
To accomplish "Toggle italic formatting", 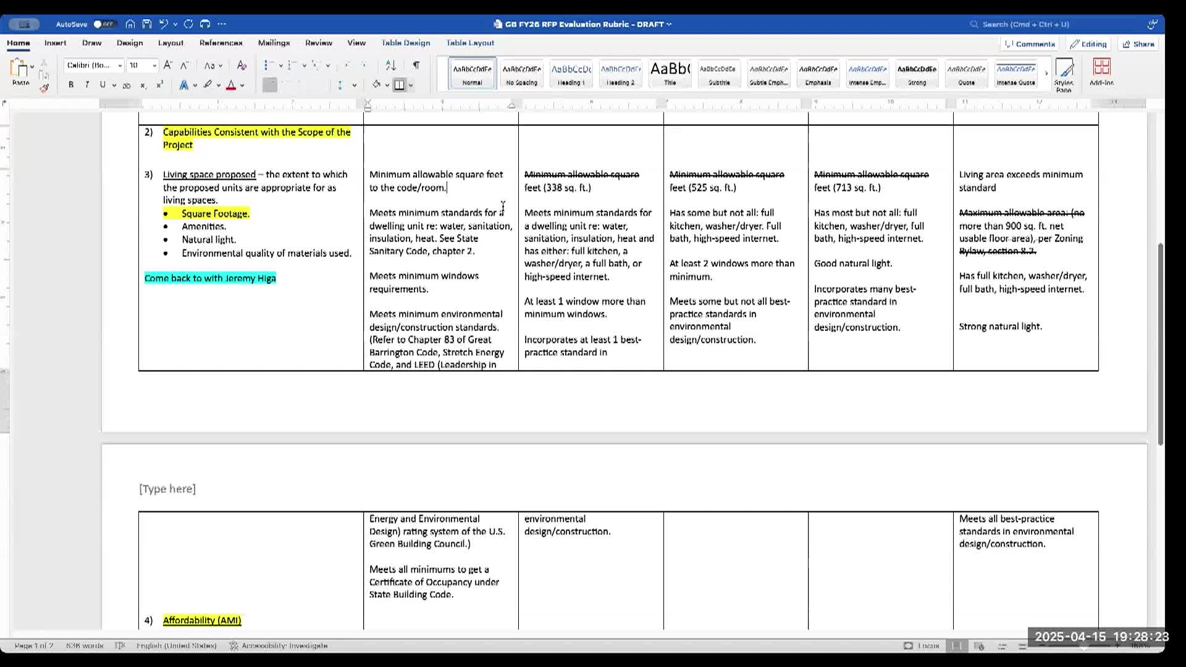I will pos(87,85).
